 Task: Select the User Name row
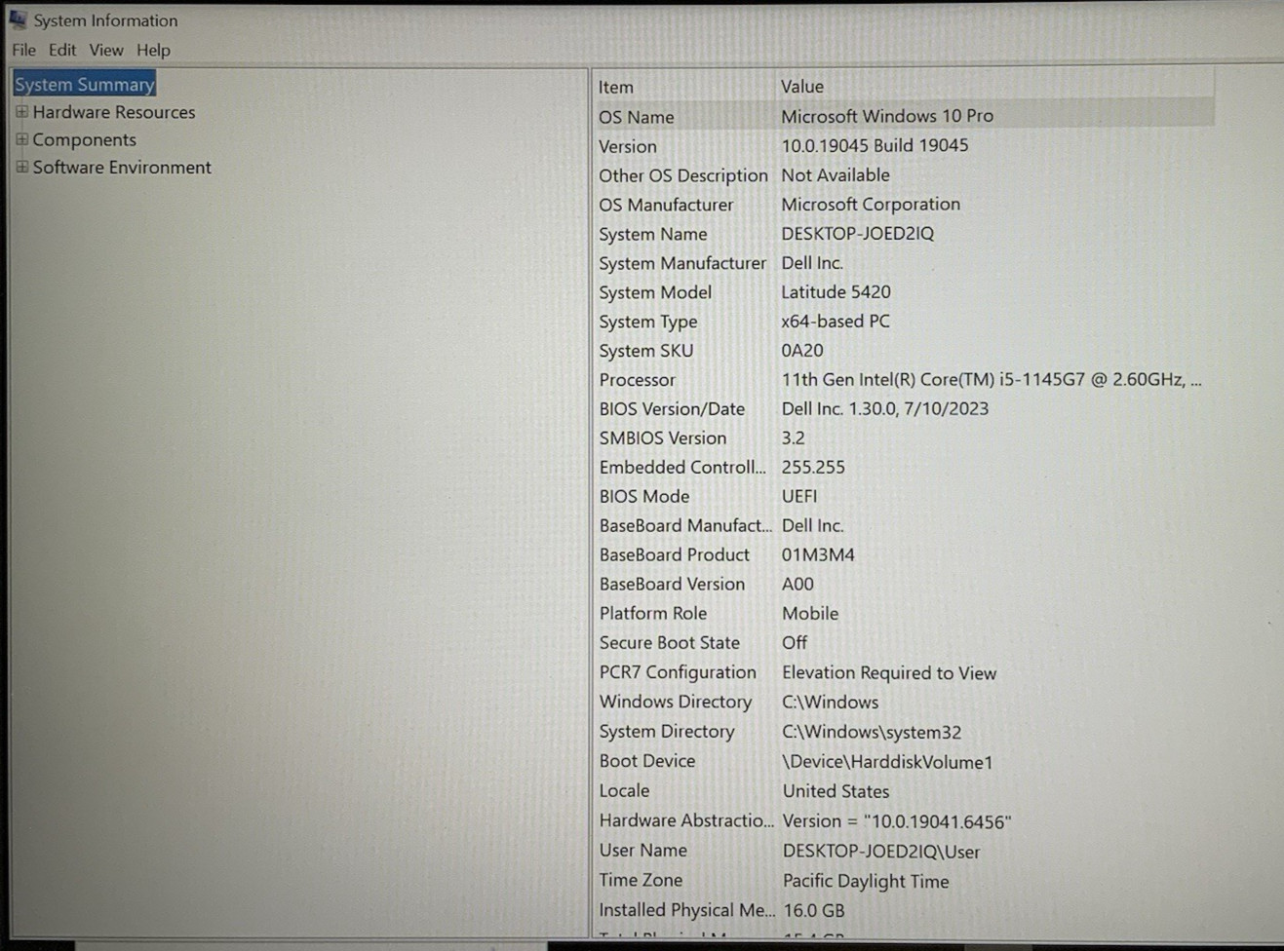904,851
